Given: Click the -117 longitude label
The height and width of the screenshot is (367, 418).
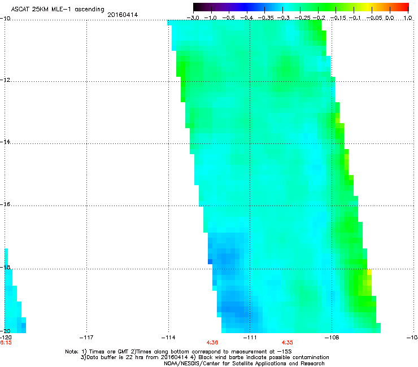Looking at the screenshot, I should pyautogui.click(x=86, y=338).
